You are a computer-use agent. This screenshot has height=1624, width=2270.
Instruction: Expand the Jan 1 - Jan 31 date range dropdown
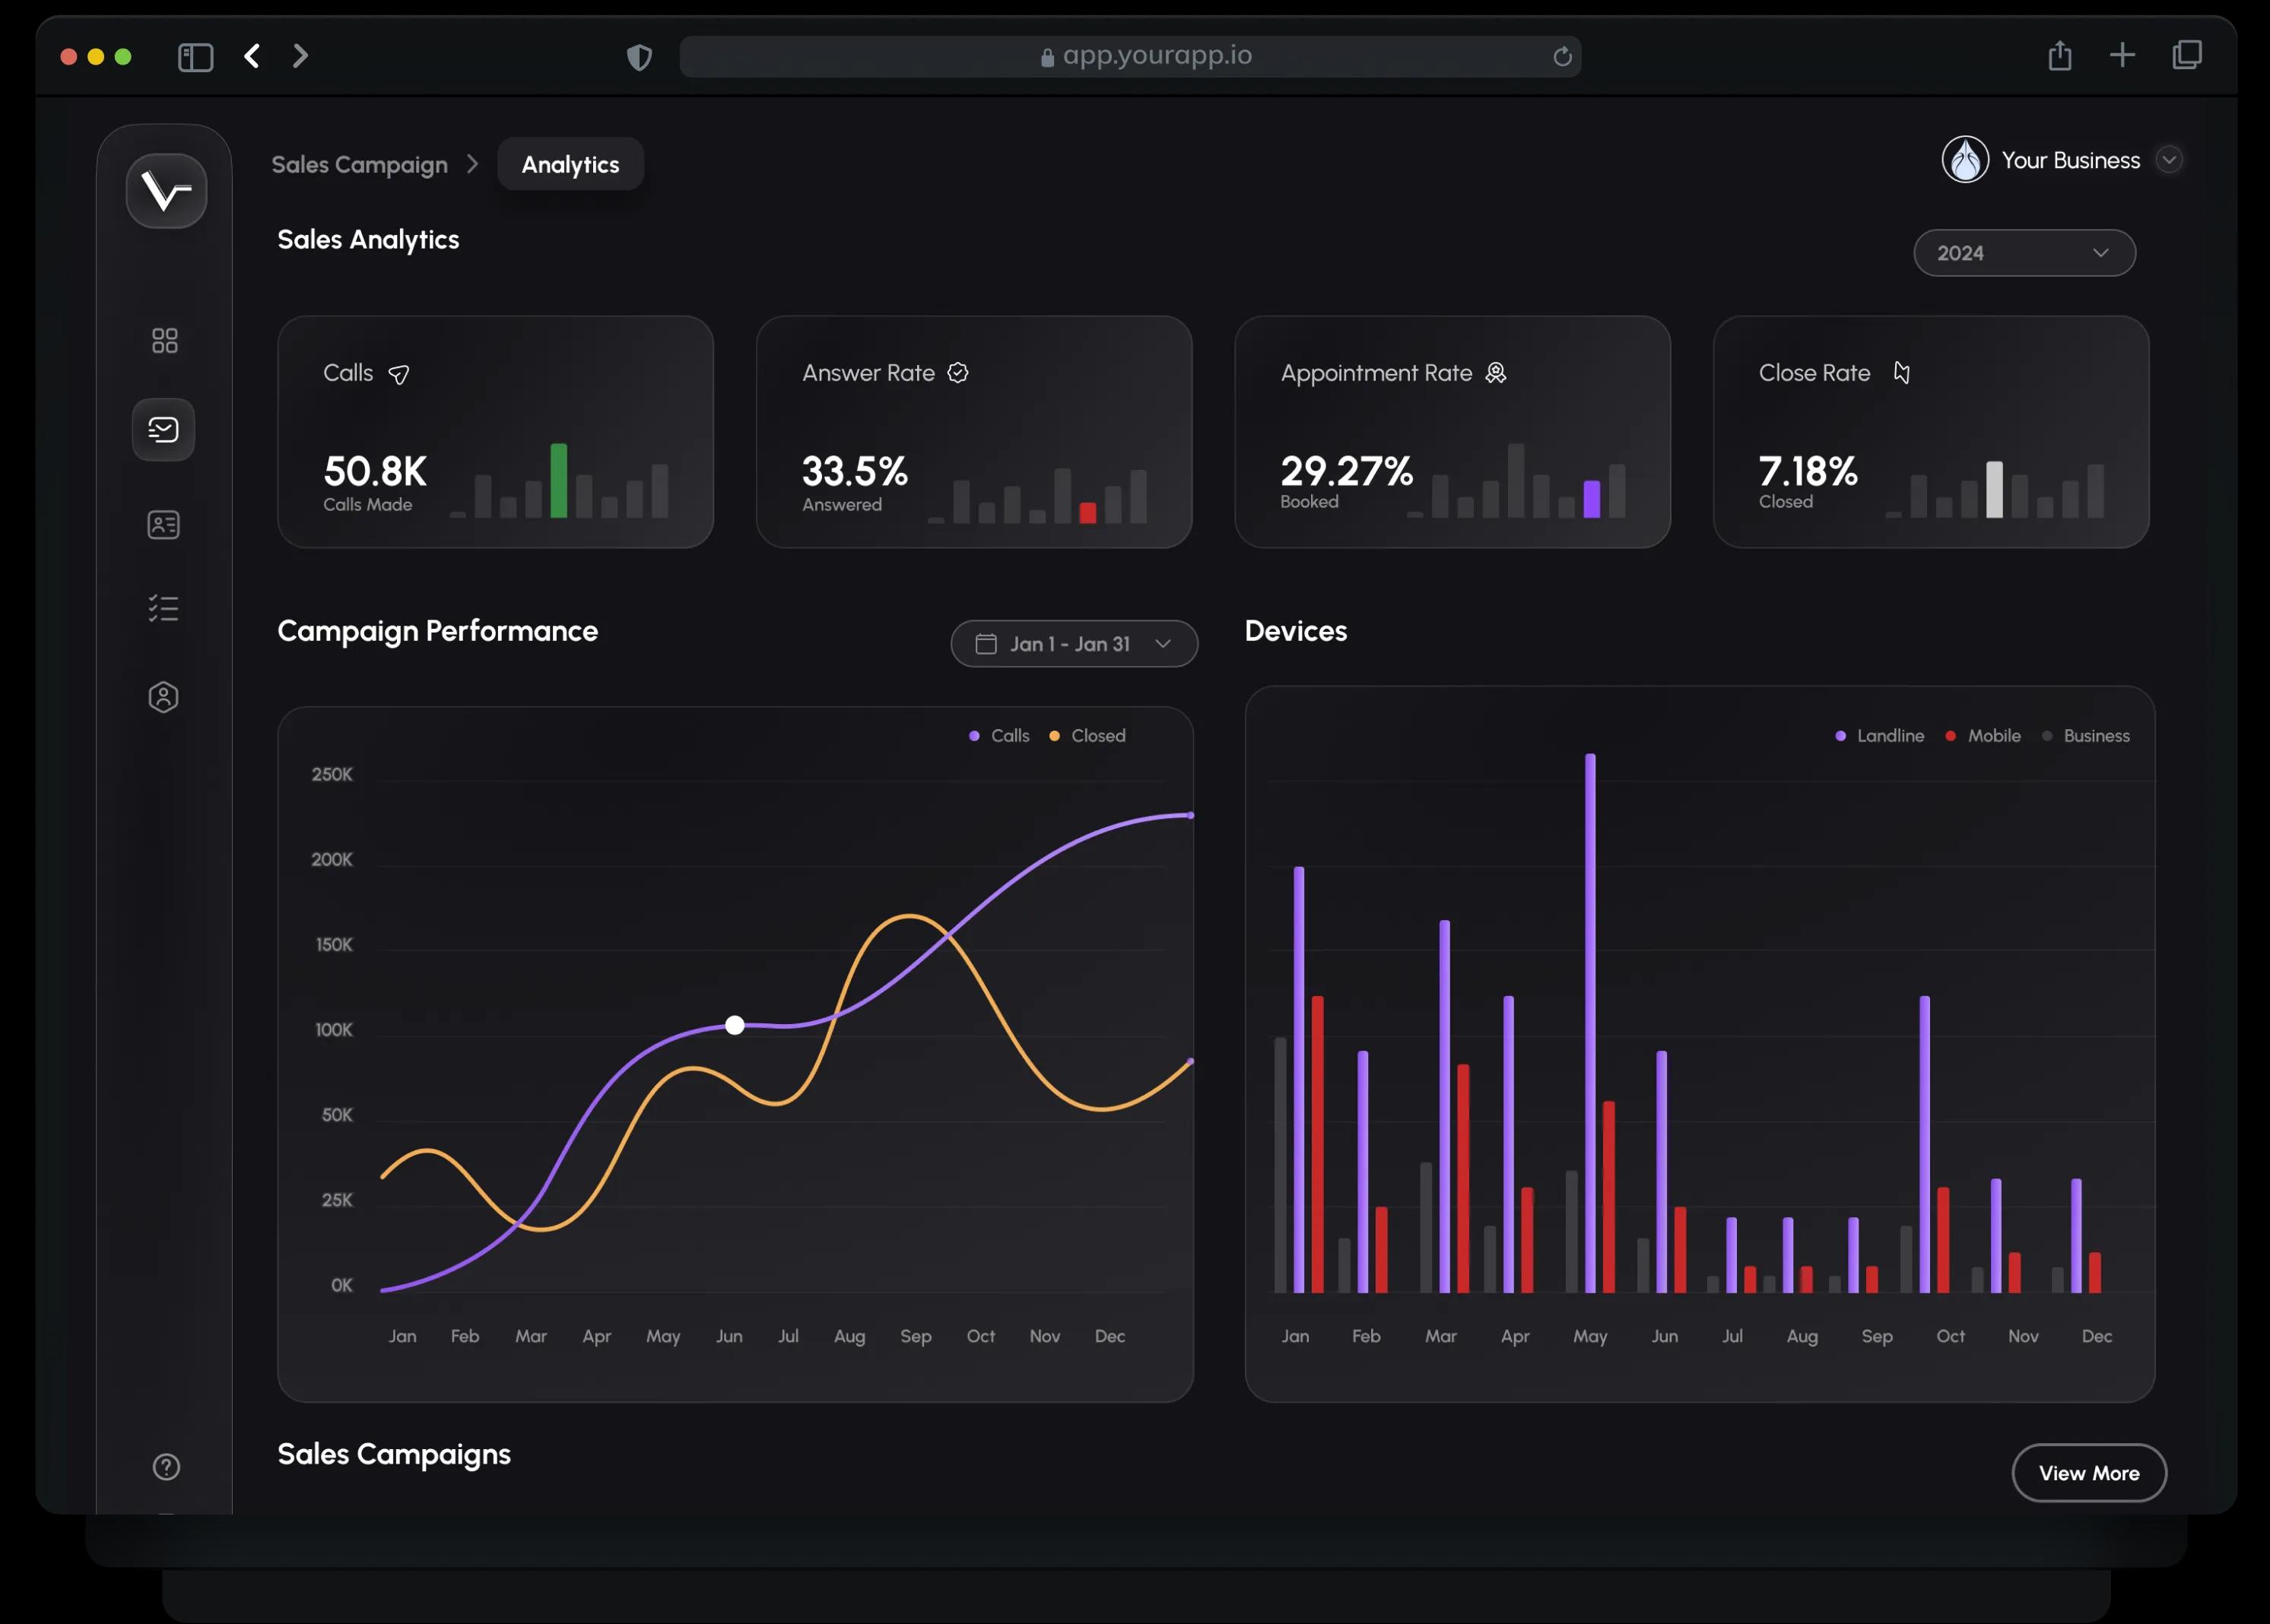(1074, 644)
